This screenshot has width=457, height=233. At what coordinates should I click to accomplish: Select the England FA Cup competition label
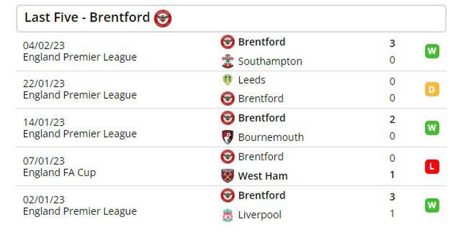pos(59,172)
